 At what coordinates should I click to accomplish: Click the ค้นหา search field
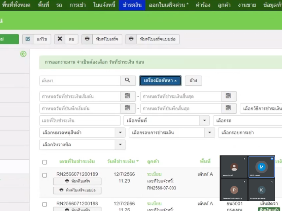point(80,81)
